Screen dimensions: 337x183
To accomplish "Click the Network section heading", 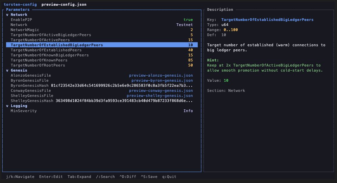I will (19, 15).
